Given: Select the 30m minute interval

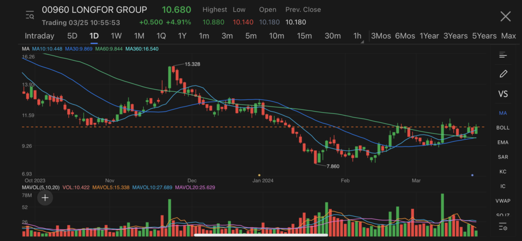Looking at the screenshot, I should [x=332, y=36].
